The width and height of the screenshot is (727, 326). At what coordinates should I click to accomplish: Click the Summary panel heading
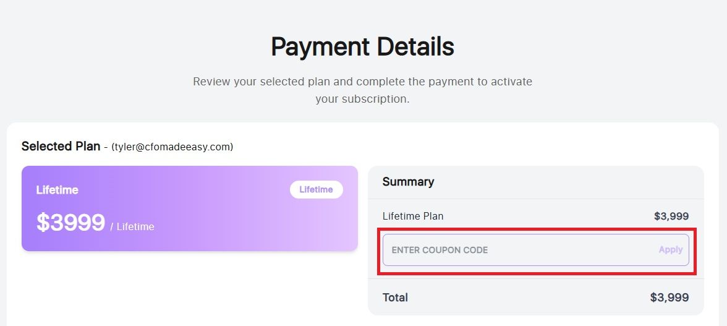click(x=408, y=182)
